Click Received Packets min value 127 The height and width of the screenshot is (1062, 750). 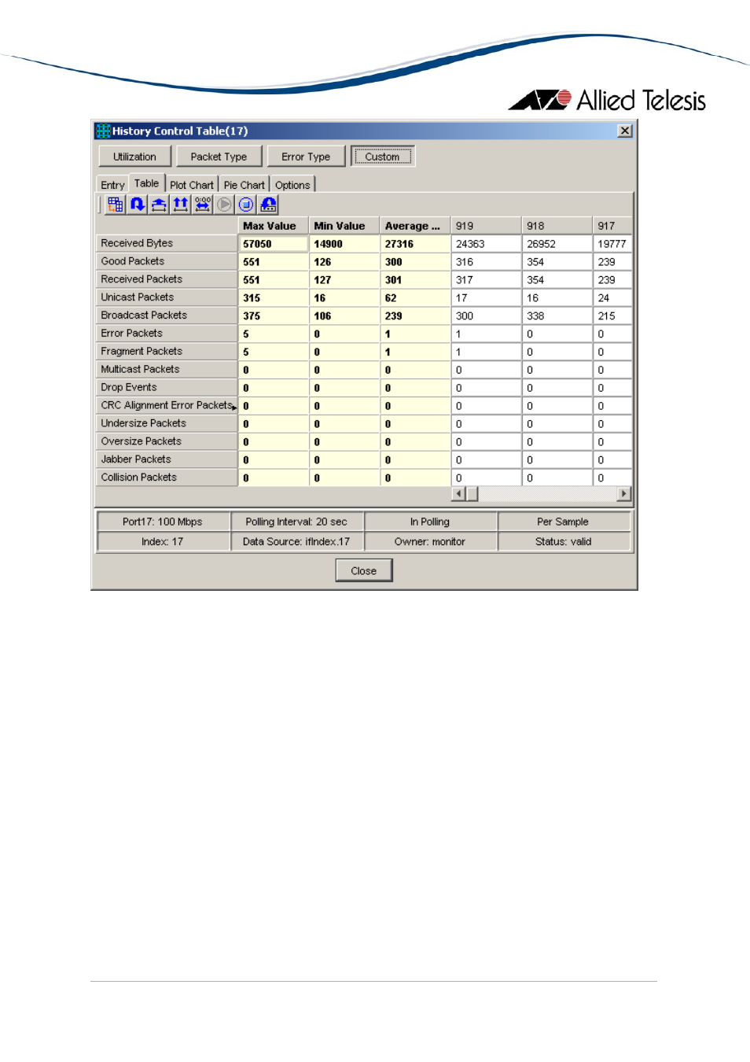344,280
